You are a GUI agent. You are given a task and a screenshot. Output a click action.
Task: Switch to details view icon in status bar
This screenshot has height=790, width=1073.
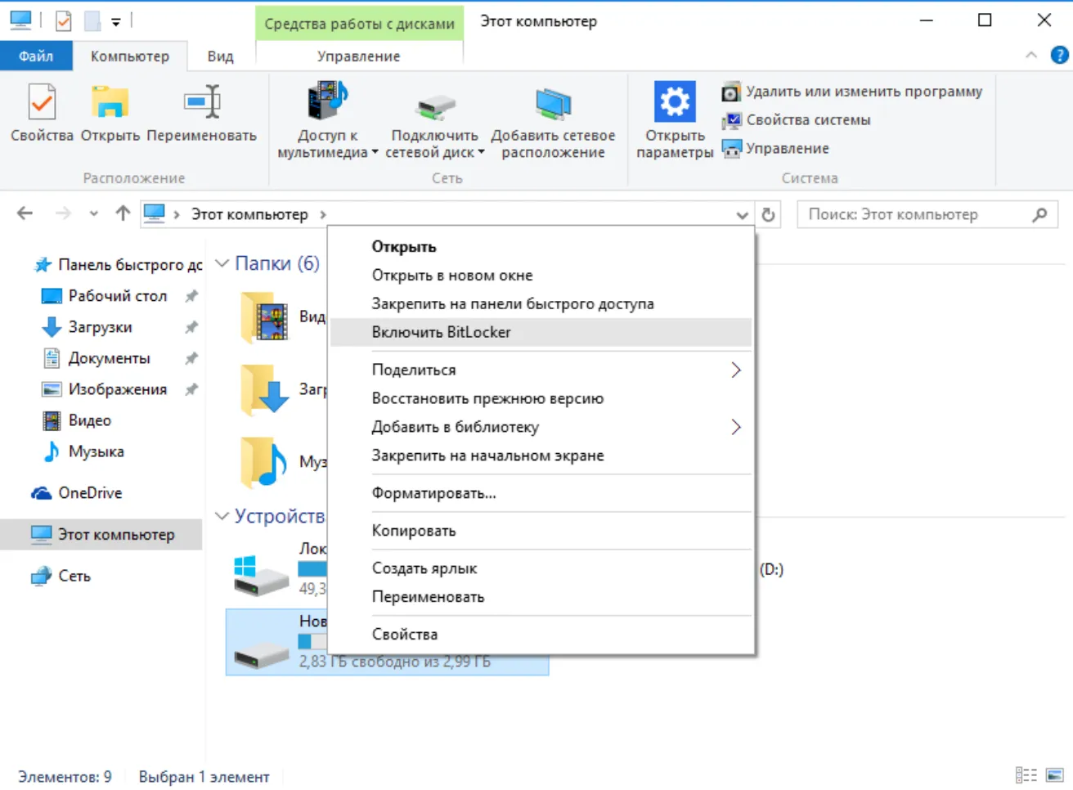coord(1026,775)
